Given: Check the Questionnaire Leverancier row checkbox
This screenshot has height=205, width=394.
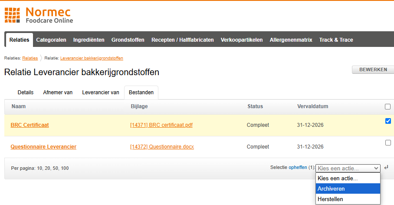Looking at the screenshot, I should point(388,142).
